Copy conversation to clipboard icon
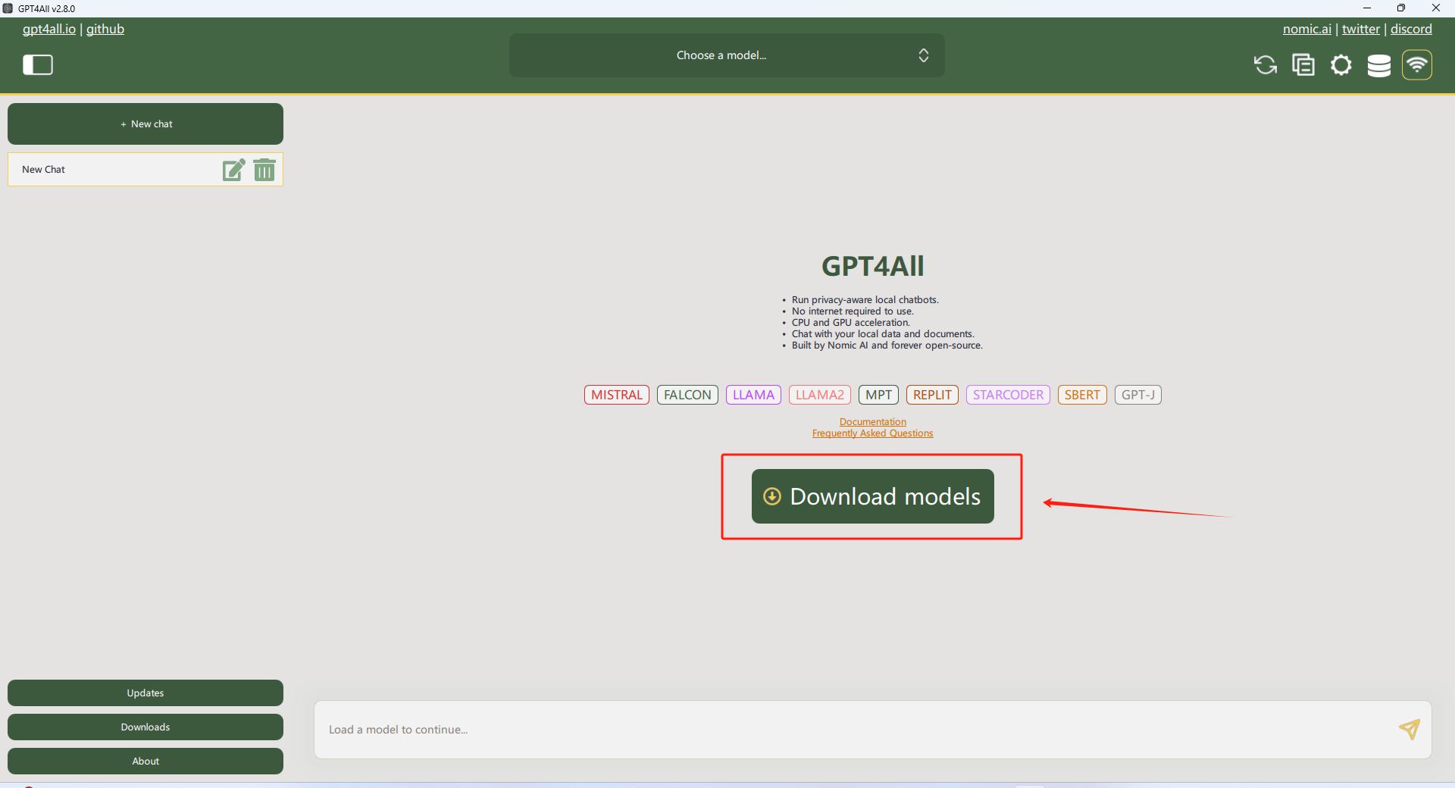This screenshot has height=788, width=1455. click(x=1303, y=65)
